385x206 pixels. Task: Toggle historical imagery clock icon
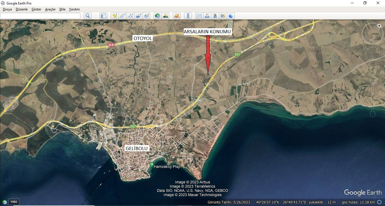coord(158,16)
